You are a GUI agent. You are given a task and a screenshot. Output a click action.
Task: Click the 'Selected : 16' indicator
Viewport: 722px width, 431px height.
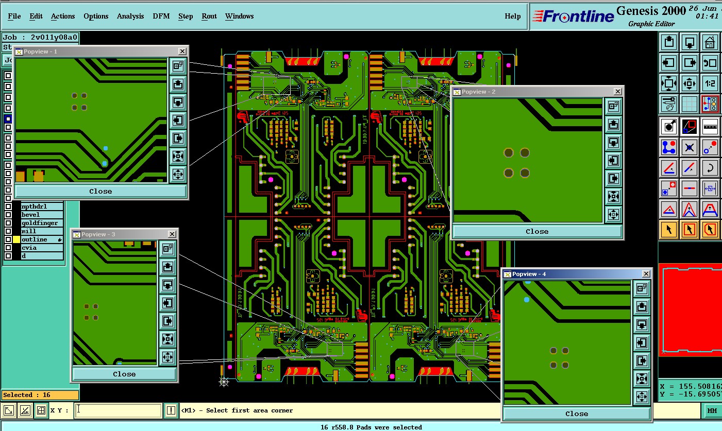point(40,395)
